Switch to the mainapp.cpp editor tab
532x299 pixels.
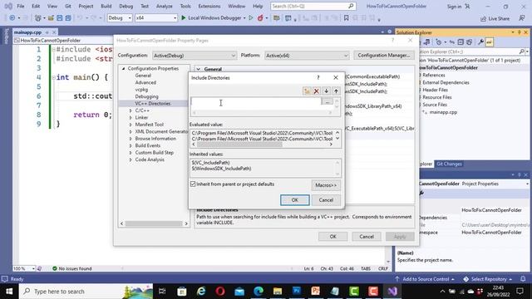pyautogui.click(x=27, y=32)
